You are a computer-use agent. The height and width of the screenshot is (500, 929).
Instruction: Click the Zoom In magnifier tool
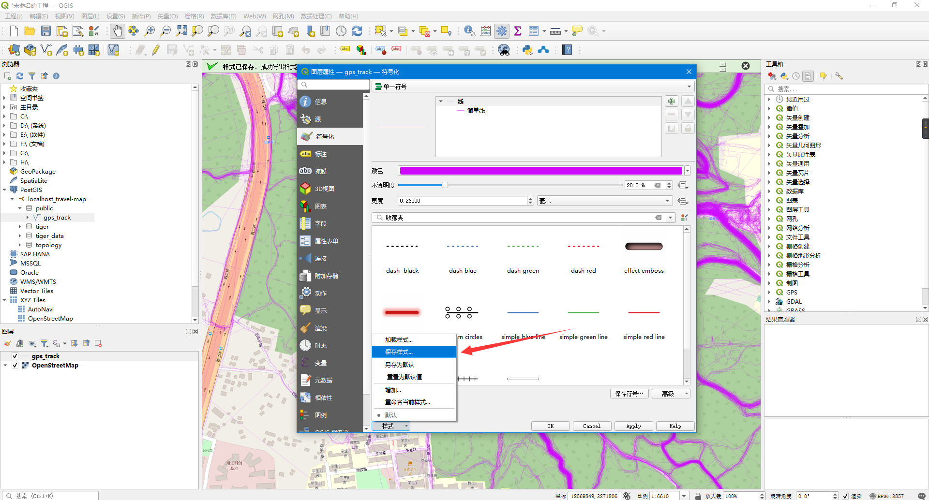150,31
